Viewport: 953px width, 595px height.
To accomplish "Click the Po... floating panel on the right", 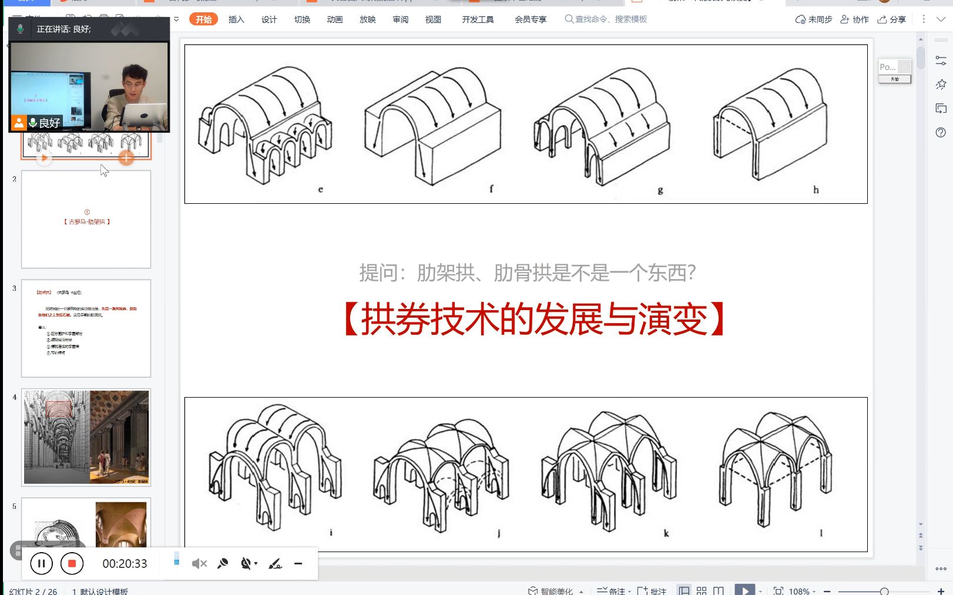I will (895, 70).
